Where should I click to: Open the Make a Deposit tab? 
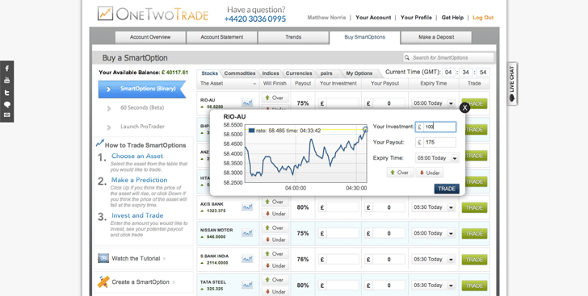coord(436,37)
